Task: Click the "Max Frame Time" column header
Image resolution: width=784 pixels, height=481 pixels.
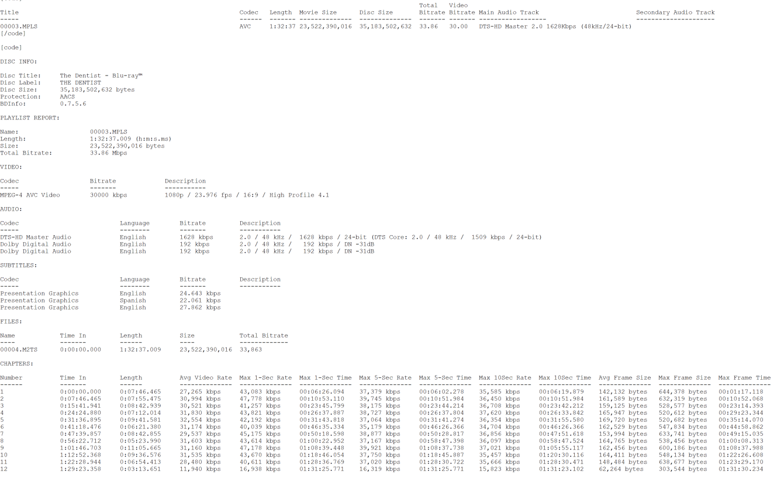Action: tap(744, 377)
